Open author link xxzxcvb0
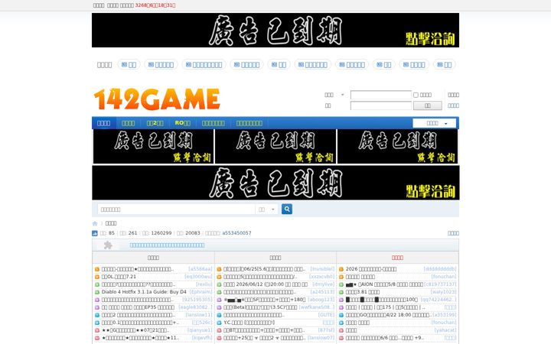Viewport: 551px width, 344px height. 321,277
